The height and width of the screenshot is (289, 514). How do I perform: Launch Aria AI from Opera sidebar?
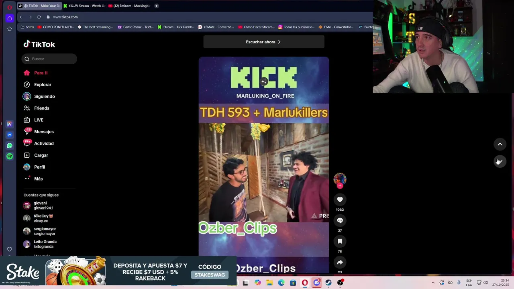coord(10,124)
